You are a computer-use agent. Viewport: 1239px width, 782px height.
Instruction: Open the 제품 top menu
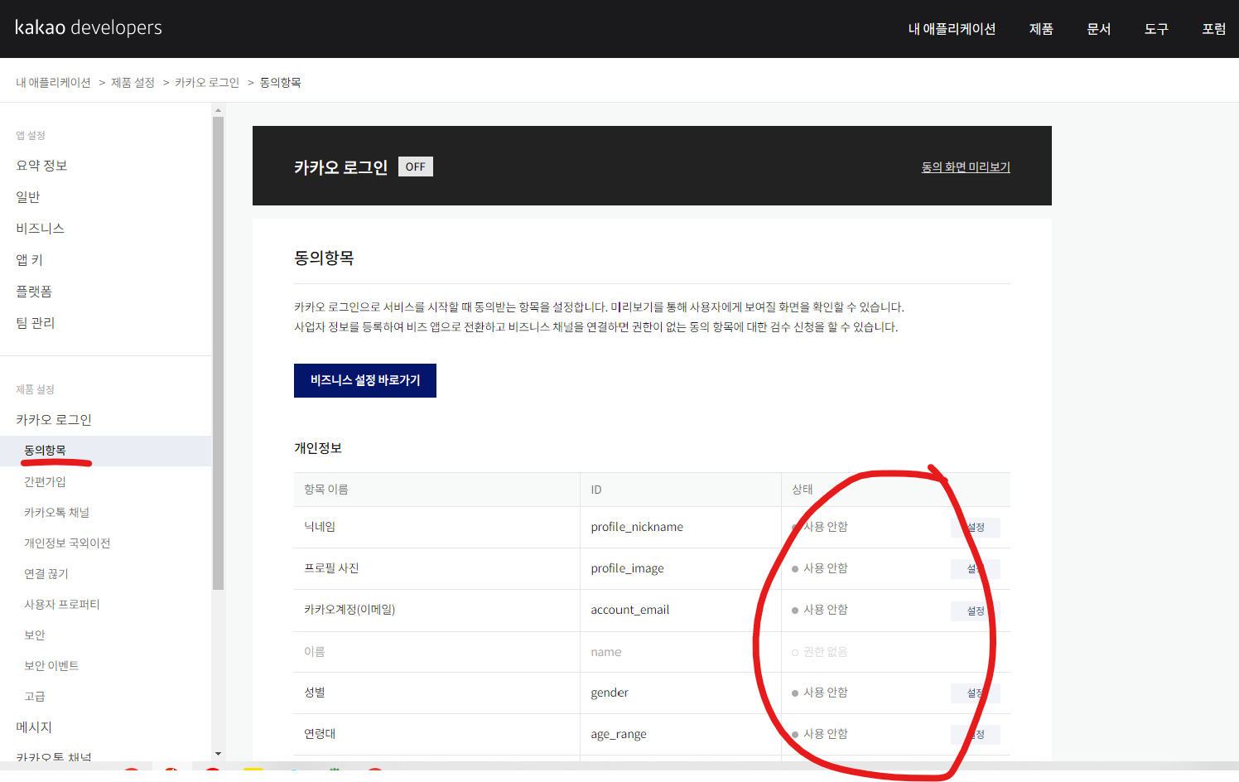(x=1041, y=29)
